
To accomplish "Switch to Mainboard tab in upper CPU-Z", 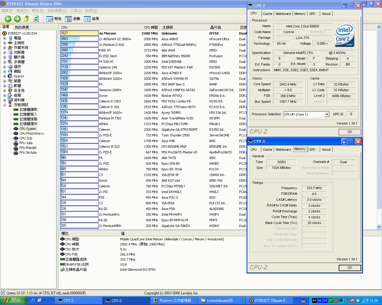I will 283,14.
